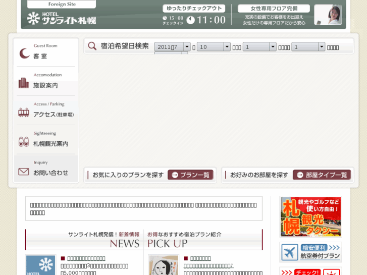Open the day dropdown showing 10
Image resolution: width=367 pixels, height=275 pixels.
click(214, 47)
